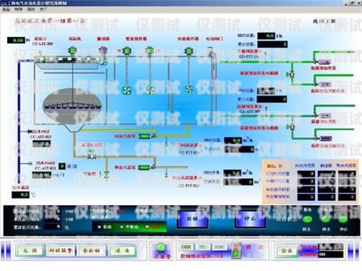Click the top instantaneous flow value field

click(266, 36)
